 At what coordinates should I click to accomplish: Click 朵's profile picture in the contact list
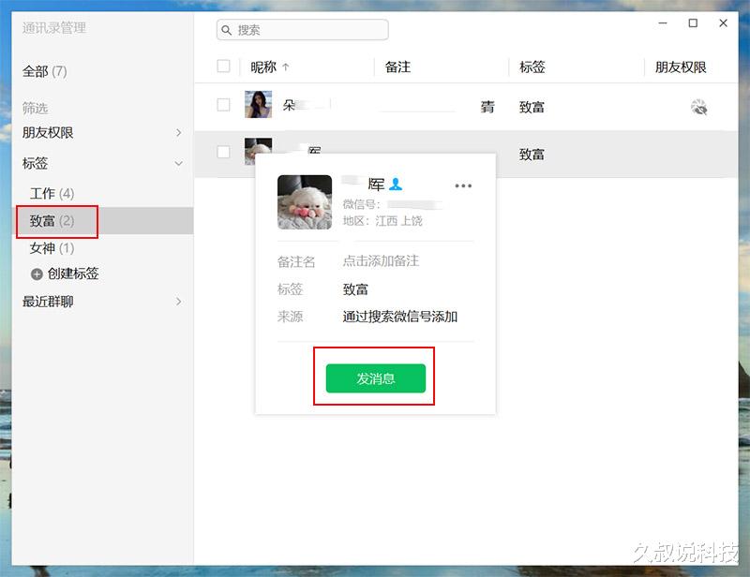pos(257,104)
